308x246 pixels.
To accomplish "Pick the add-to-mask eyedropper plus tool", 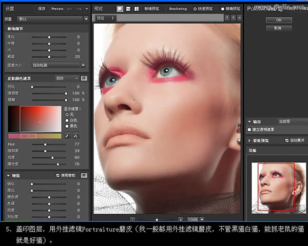I will pyautogui.click(x=76, y=135).
